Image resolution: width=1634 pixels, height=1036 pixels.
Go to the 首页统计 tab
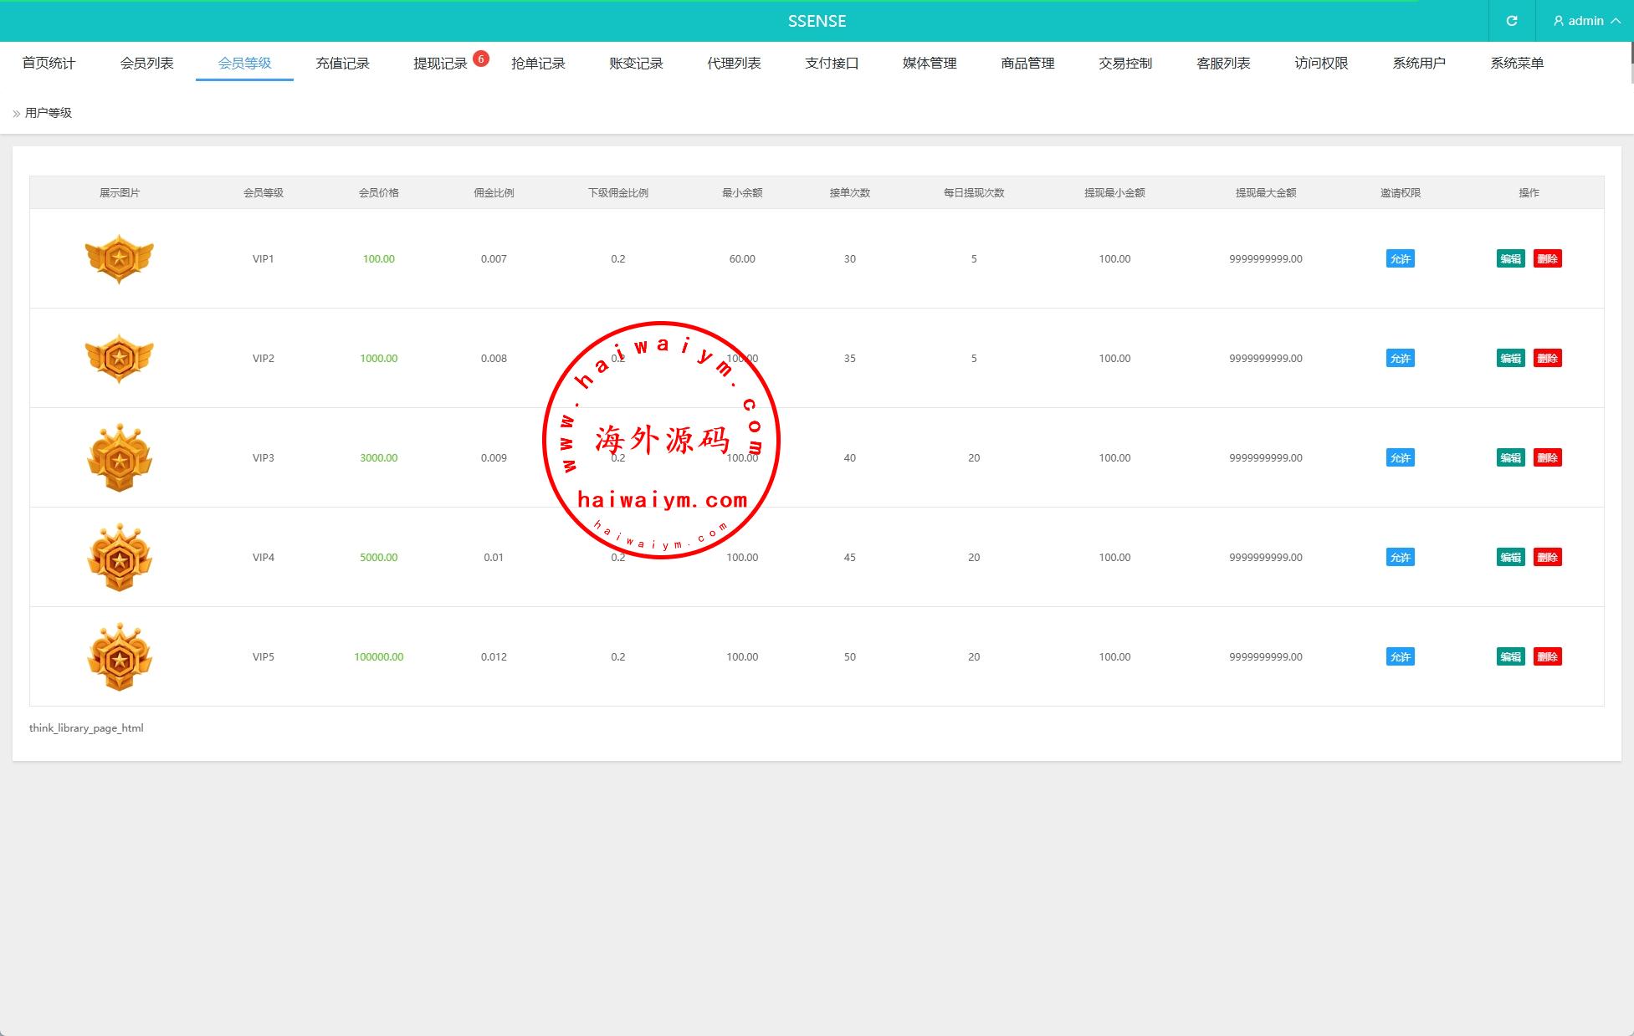click(x=49, y=64)
